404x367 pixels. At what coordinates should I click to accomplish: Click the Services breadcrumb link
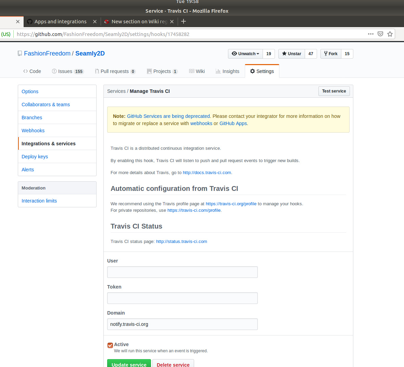pyautogui.click(x=116, y=91)
